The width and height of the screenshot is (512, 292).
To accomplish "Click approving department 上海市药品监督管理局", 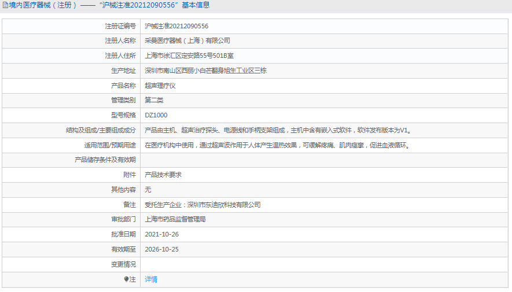I will tap(175, 219).
